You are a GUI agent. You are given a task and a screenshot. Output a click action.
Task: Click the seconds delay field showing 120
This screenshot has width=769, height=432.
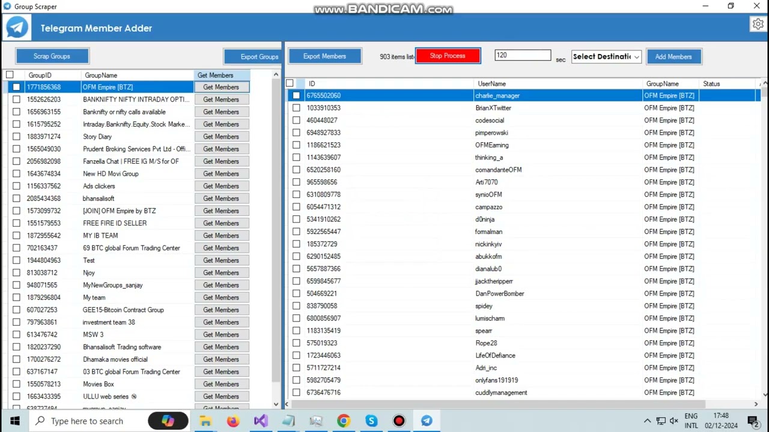(x=523, y=55)
